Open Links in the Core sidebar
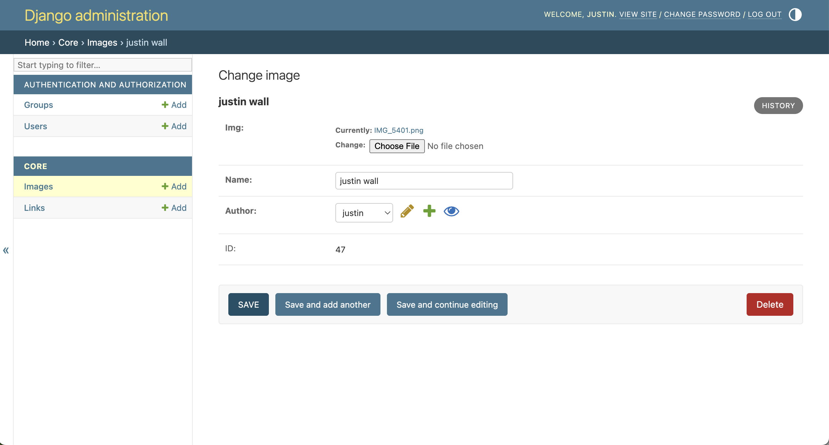Image resolution: width=829 pixels, height=445 pixels. click(34, 208)
